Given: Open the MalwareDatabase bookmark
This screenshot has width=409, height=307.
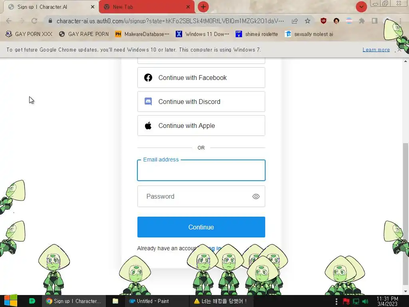Looking at the screenshot, I should coord(142,34).
